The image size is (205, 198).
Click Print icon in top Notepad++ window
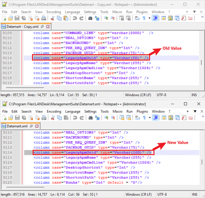point(44,19)
